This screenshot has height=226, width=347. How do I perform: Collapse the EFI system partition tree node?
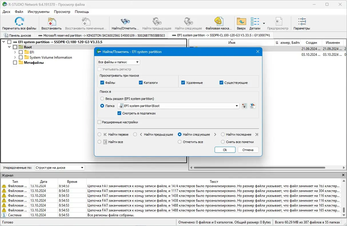pos(4,42)
